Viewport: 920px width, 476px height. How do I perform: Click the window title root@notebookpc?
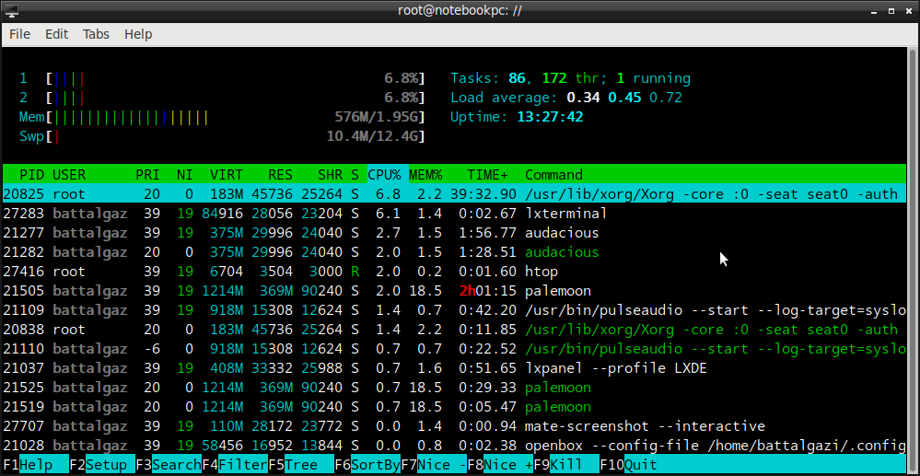[x=460, y=10]
